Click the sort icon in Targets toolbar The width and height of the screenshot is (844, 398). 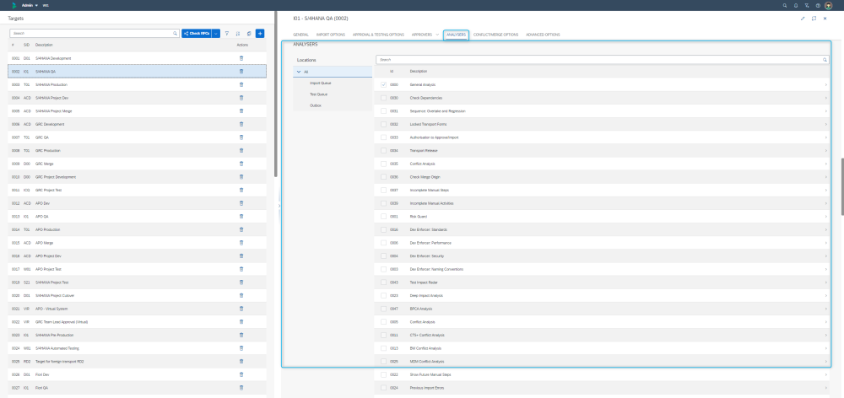click(x=238, y=34)
